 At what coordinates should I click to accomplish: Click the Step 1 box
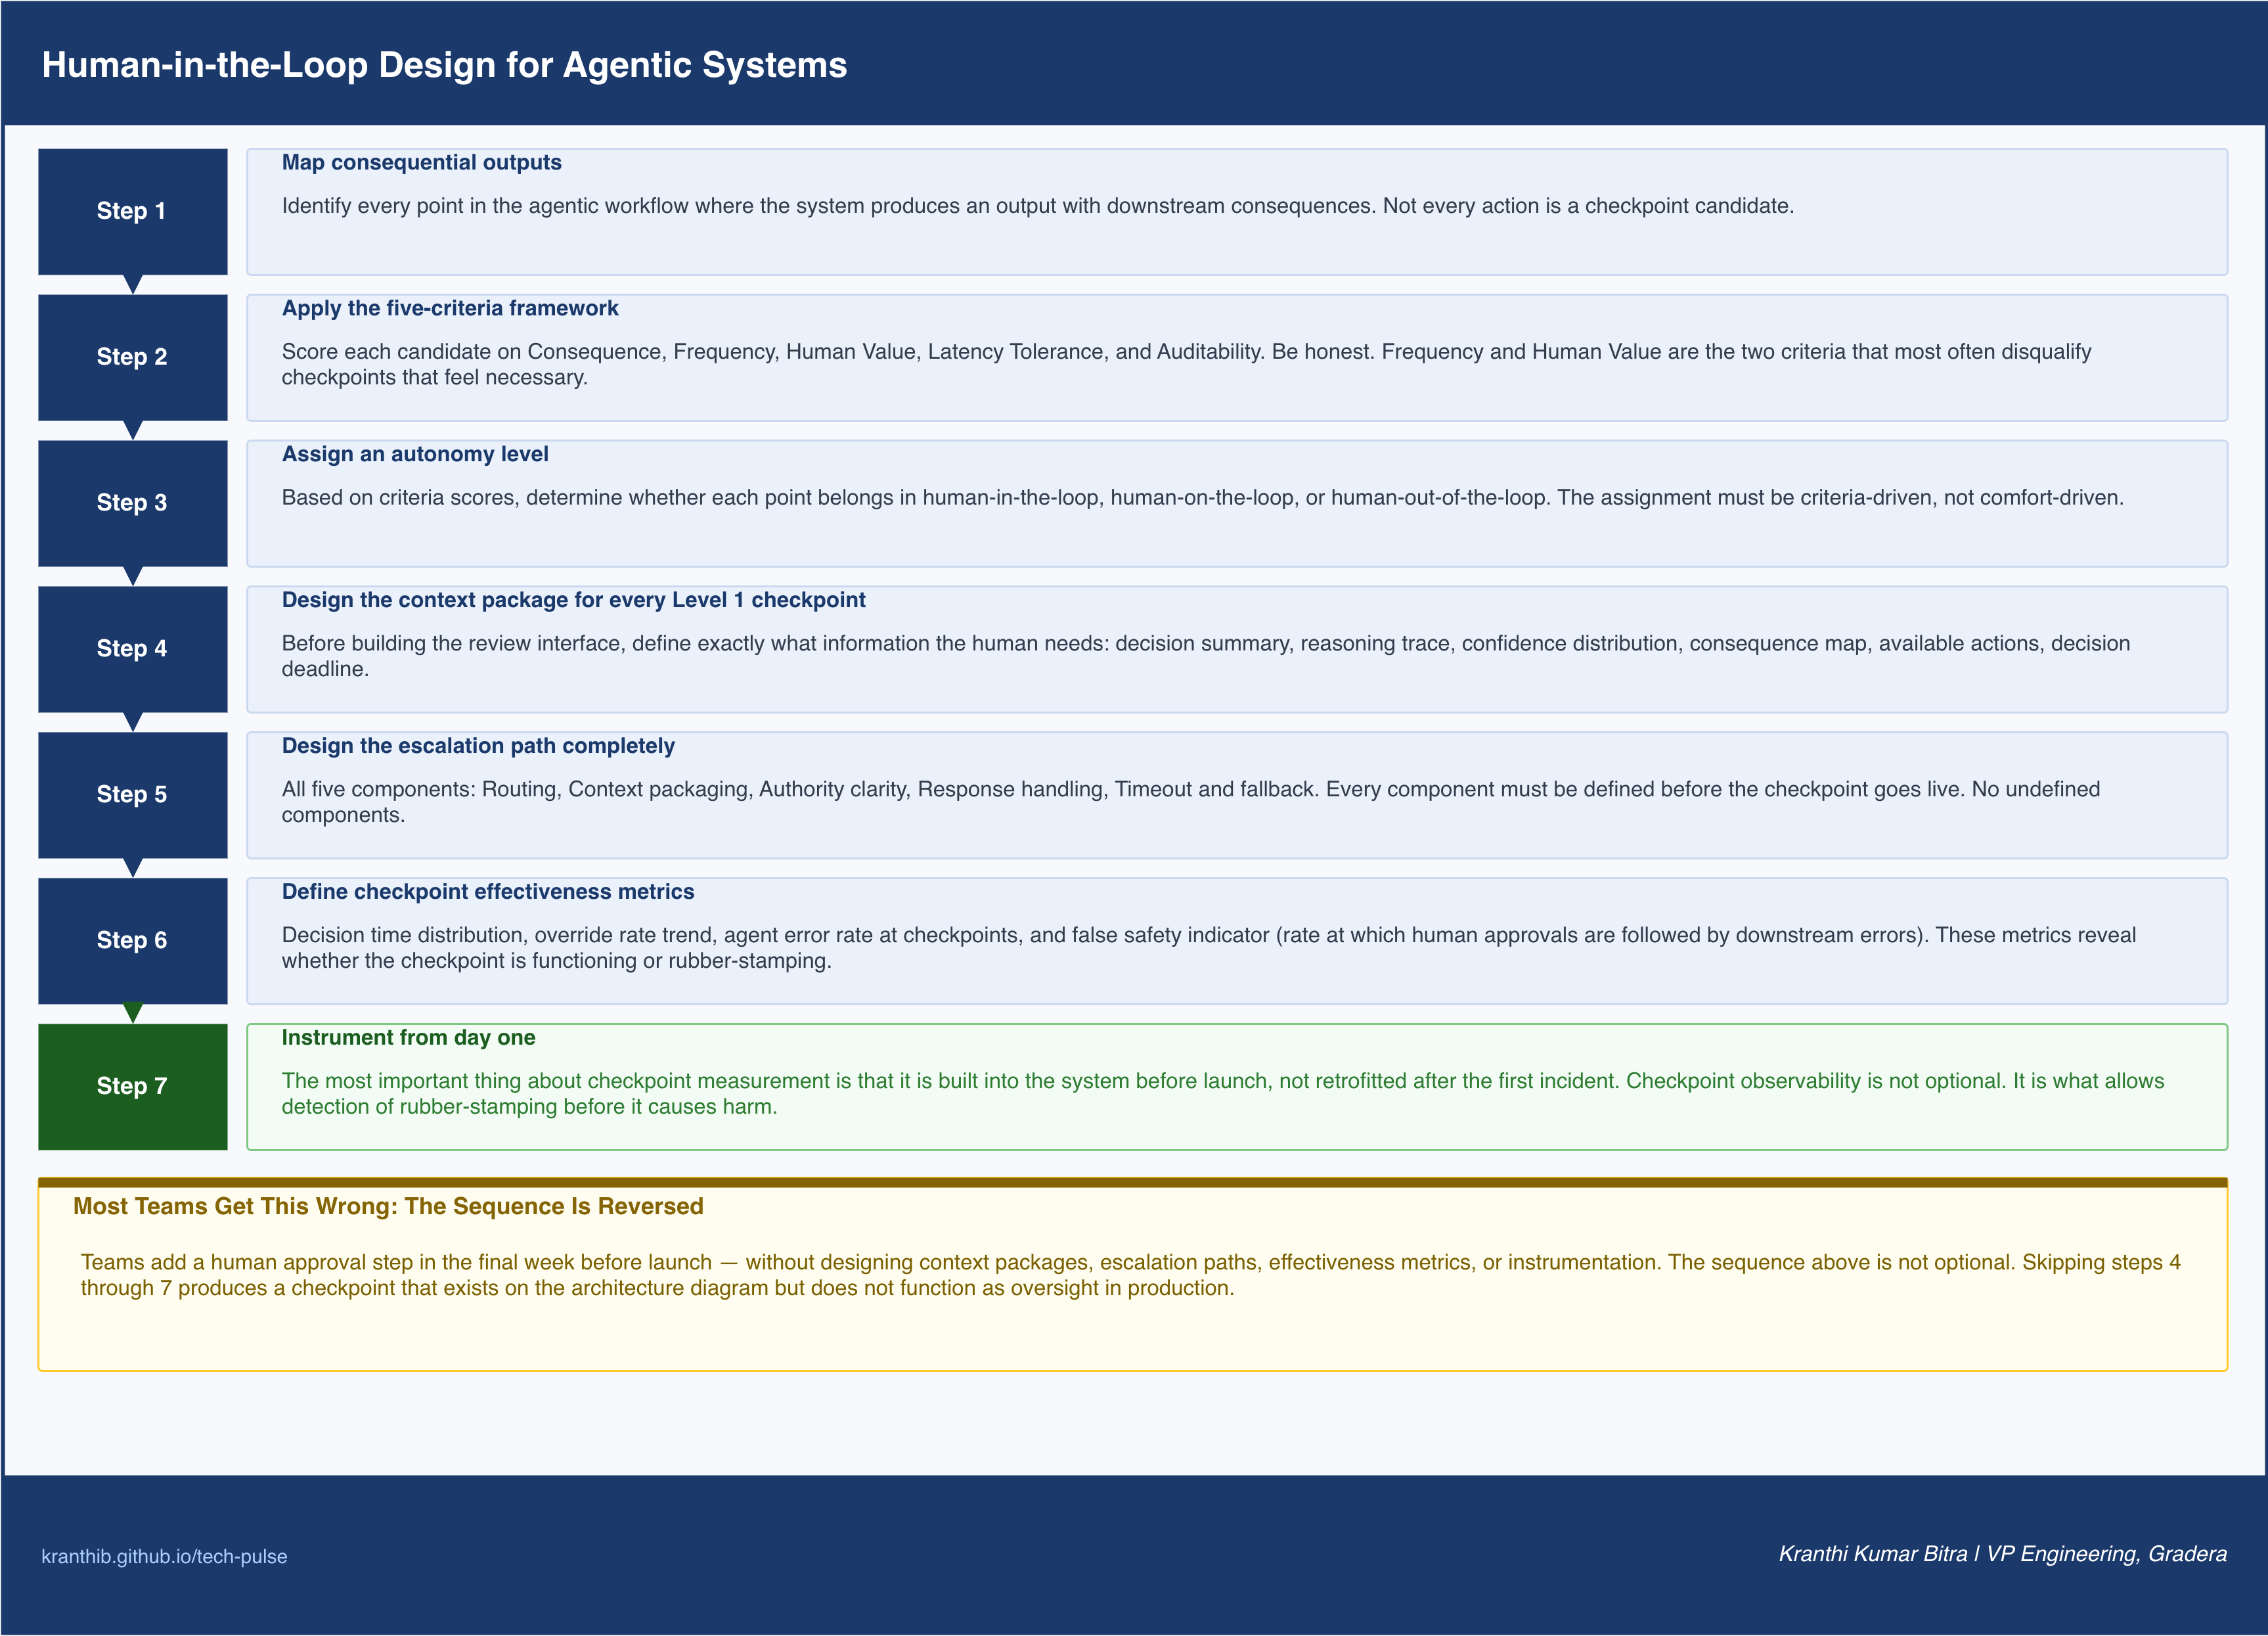coord(133,211)
